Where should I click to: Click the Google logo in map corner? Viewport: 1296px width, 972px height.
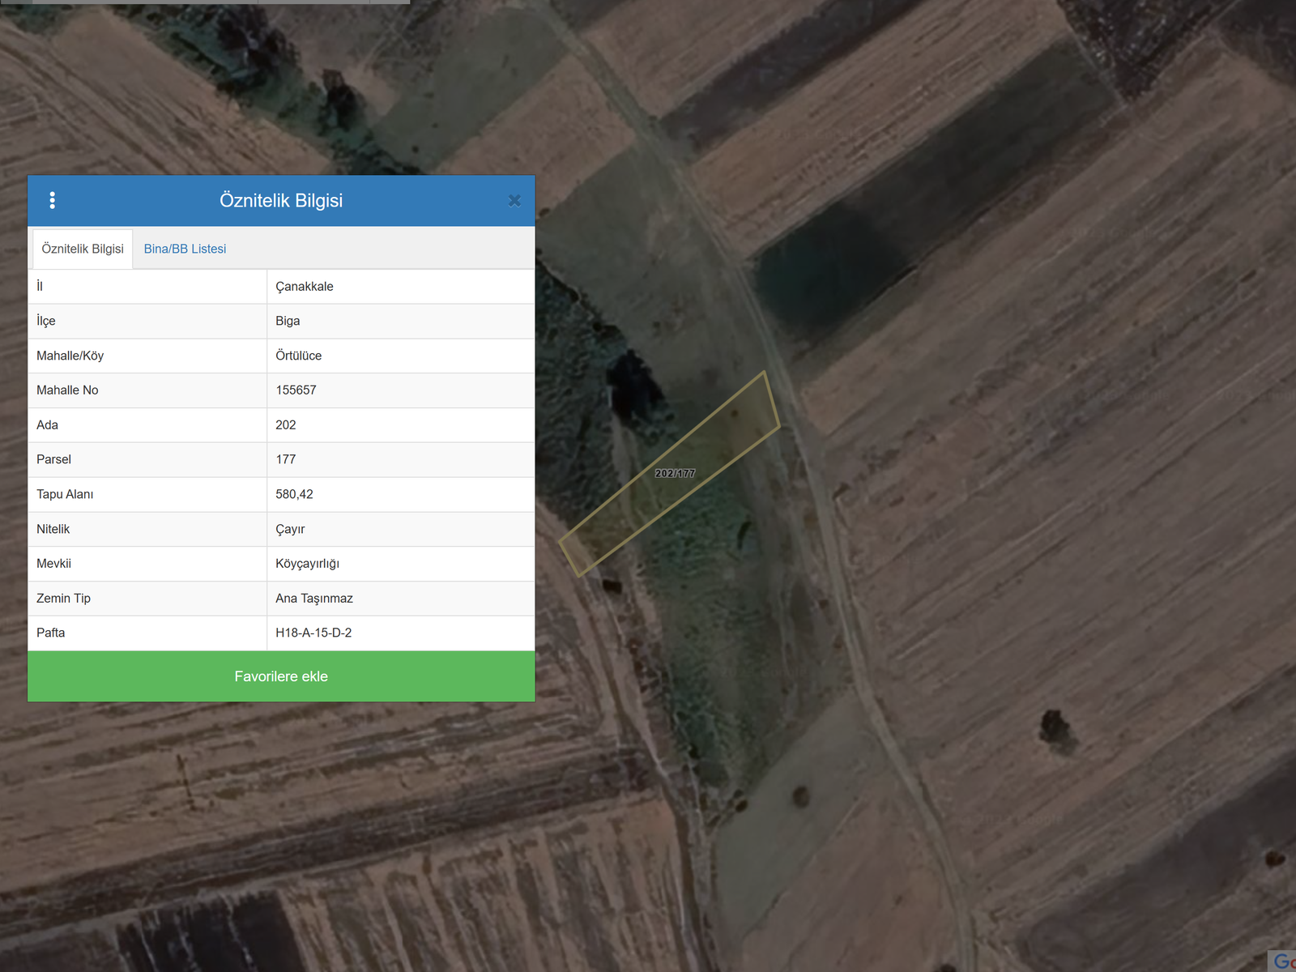(x=1283, y=961)
